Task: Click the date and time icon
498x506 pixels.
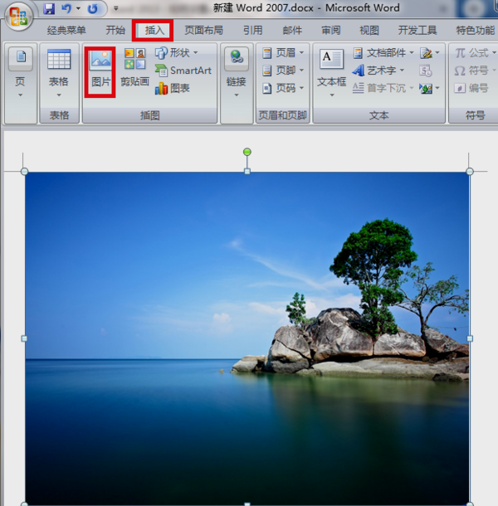Action: (426, 71)
